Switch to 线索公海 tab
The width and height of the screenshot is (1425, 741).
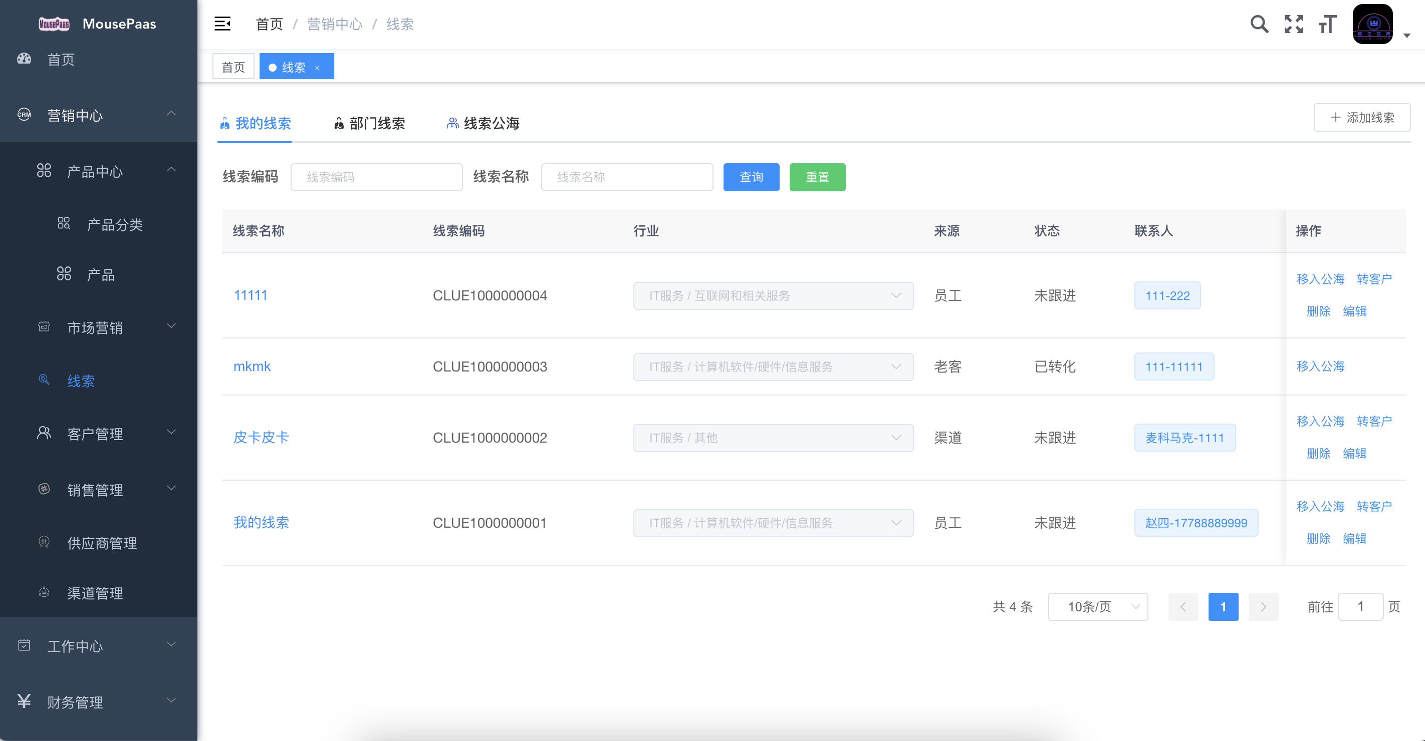483,123
